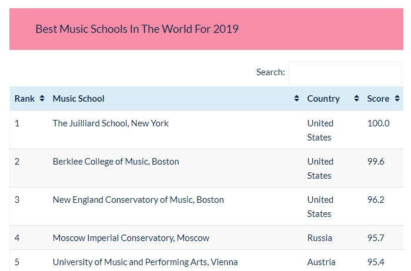
Task: Click the Search input field
Action: [x=345, y=73]
